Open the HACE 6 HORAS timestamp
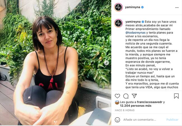The width and height of the screenshot is (182, 126). point(125,110)
